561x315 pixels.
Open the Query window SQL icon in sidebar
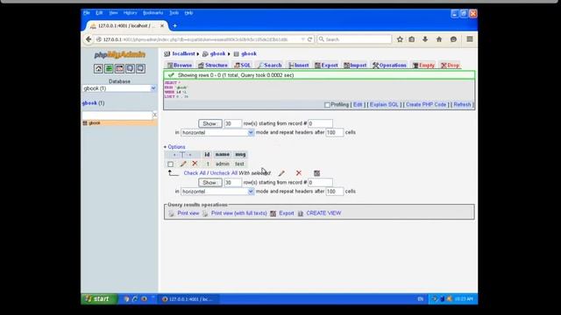point(119,68)
